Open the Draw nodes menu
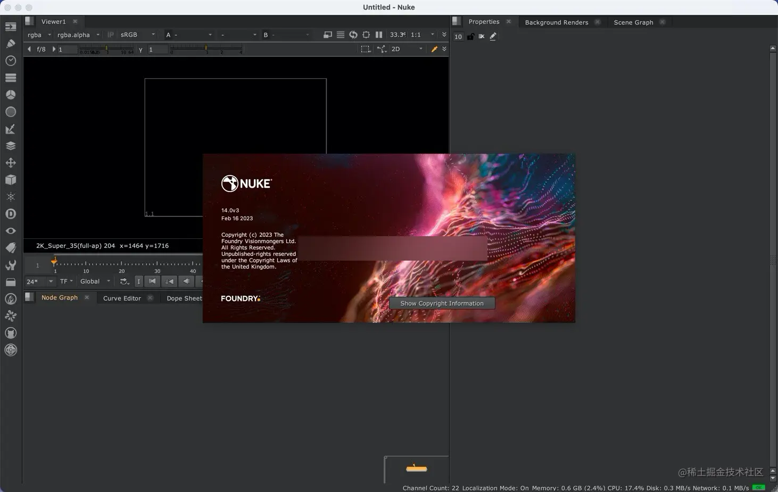 tap(11, 44)
